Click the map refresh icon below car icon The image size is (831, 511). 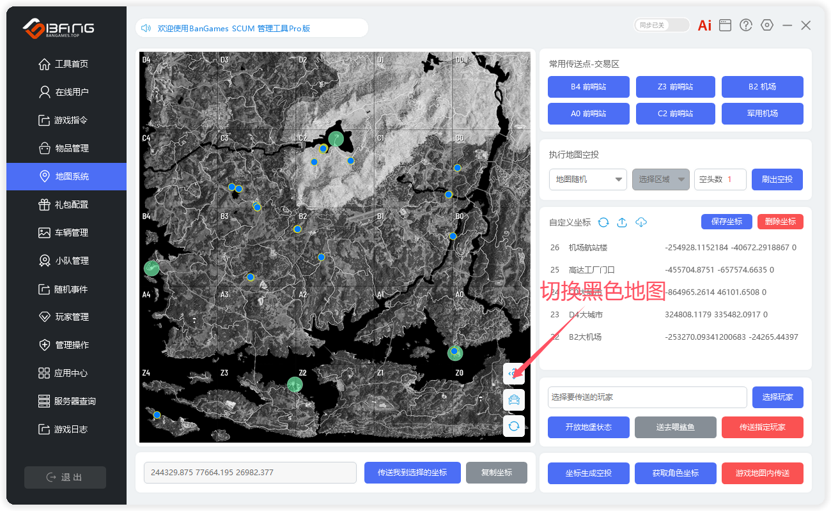(514, 425)
